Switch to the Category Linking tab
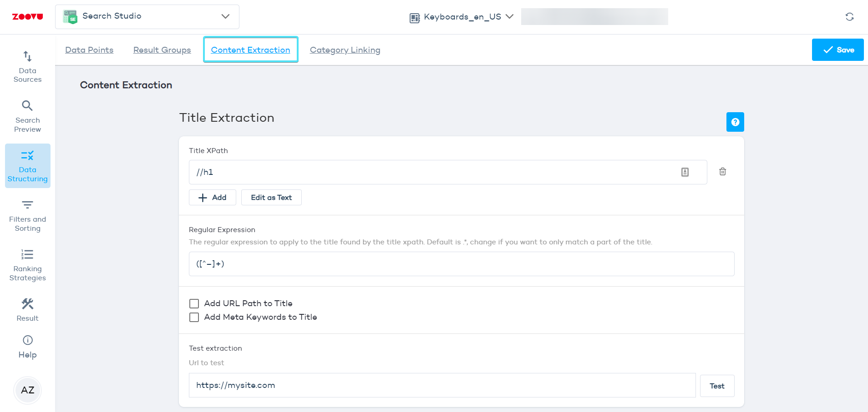Viewport: 868px width, 412px height. tap(345, 50)
